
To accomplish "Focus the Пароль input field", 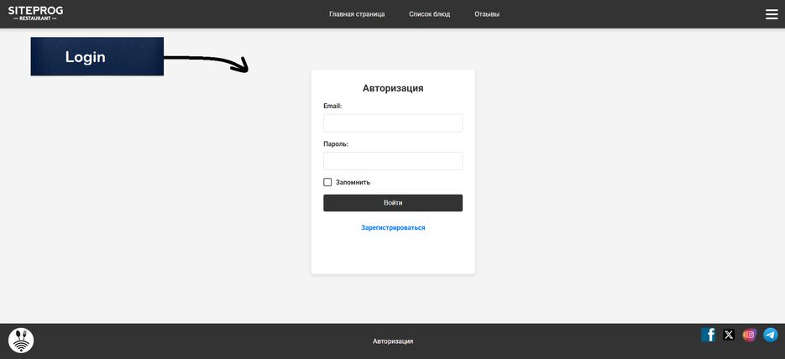I will click(393, 161).
